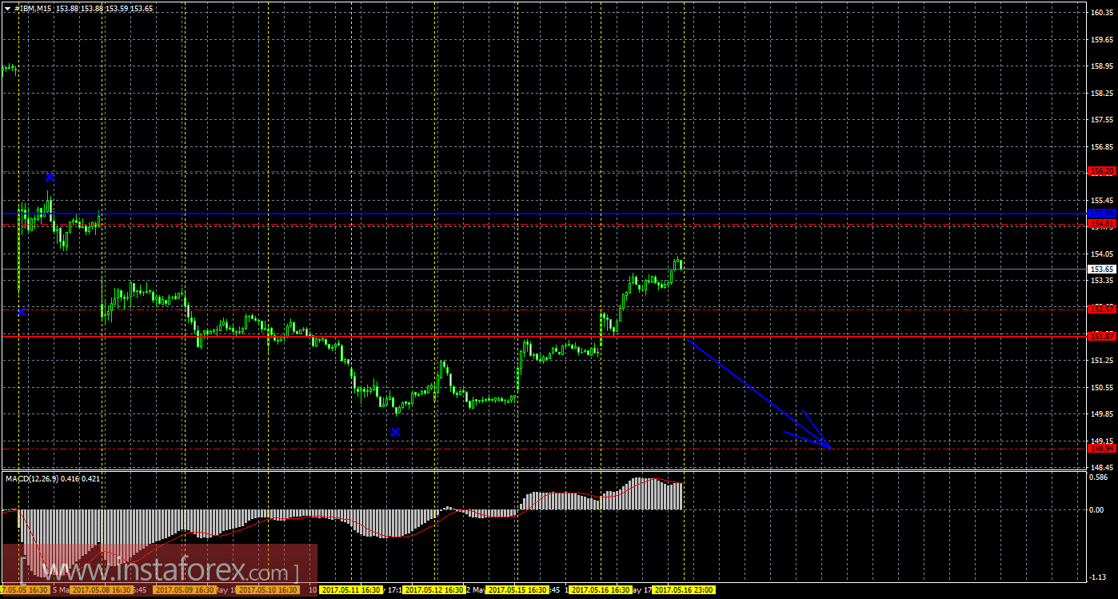Click the red 156.20 price level label
This screenshot has height=599, width=1118.
pyautogui.click(x=1103, y=171)
